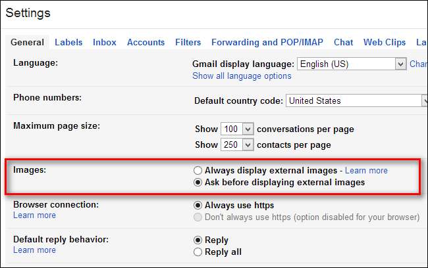This screenshot has width=428, height=268.
Task: Select Always display external images option
Action: click(x=198, y=171)
